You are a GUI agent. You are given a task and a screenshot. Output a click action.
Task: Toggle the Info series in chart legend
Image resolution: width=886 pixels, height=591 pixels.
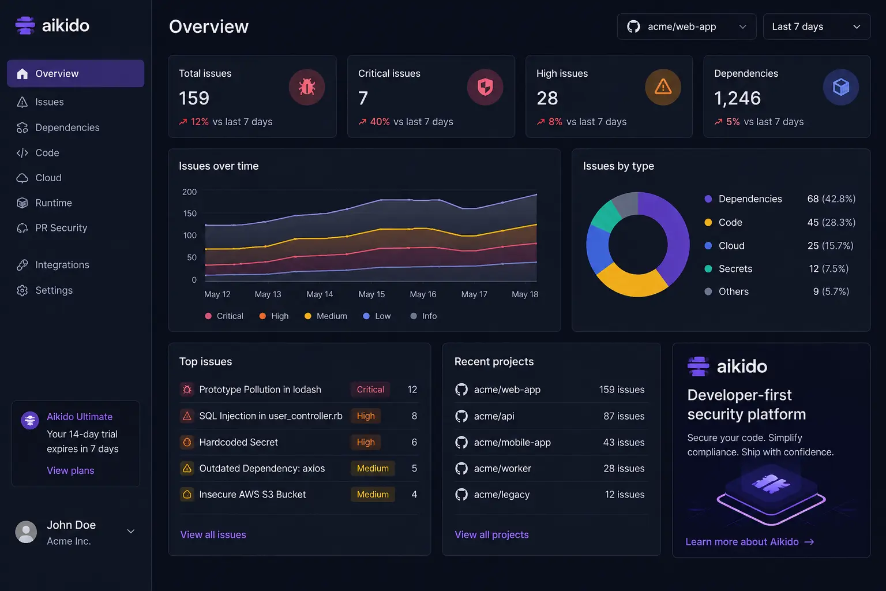pos(423,316)
